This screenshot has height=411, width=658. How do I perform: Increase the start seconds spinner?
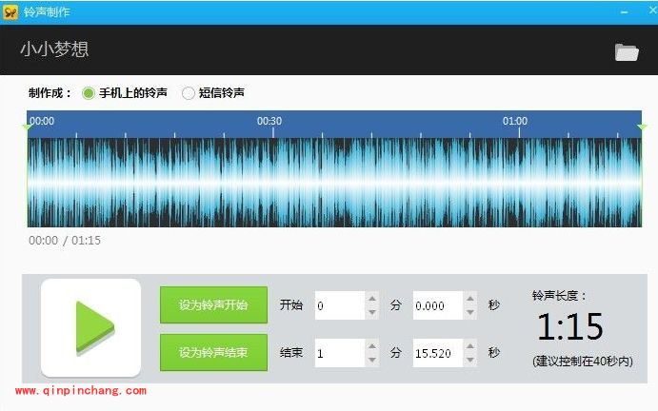pos(469,300)
